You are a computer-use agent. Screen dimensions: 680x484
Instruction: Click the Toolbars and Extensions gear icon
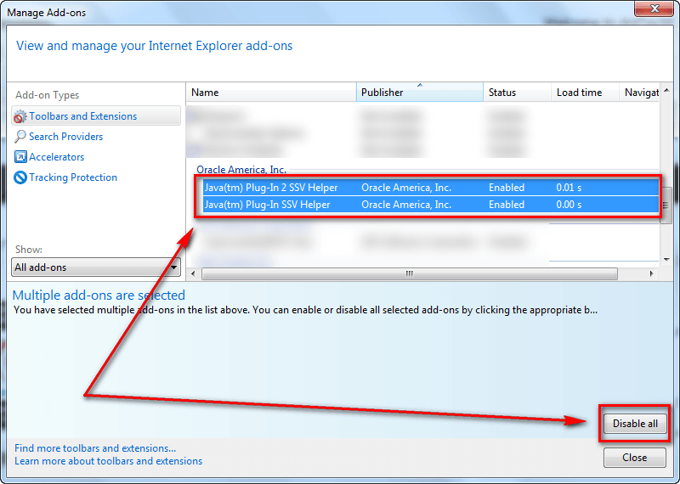pyautogui.click(x=20, y=116)
